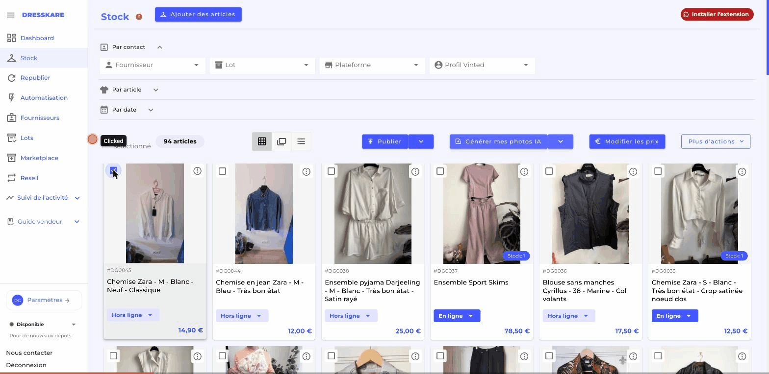This screenshot has height=374, width=769.
Task: Click the Fournisseurs sidebar icon
Action: pos(11,117)
